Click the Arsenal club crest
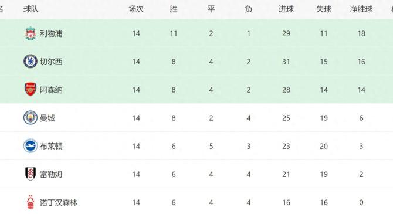This screenshot has height=214, width=393. 31,90
